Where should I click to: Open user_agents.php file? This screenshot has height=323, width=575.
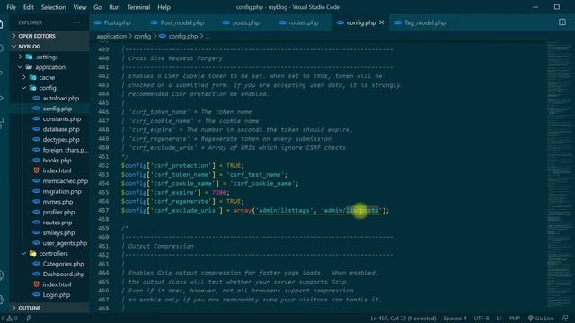tap(65, 243)
